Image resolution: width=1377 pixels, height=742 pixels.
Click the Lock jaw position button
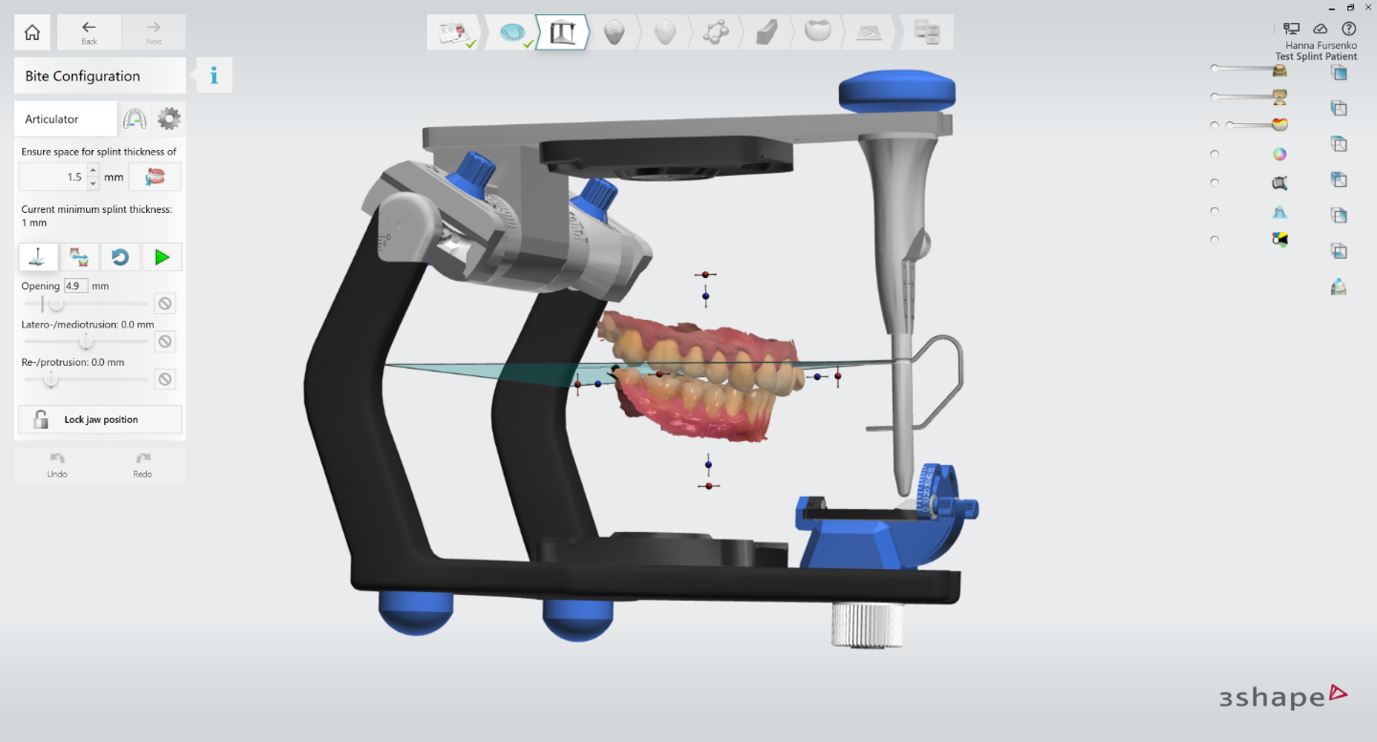click(100, 419)
